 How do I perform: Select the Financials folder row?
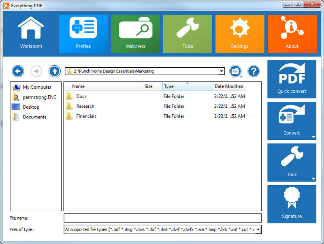pos(156,116)
